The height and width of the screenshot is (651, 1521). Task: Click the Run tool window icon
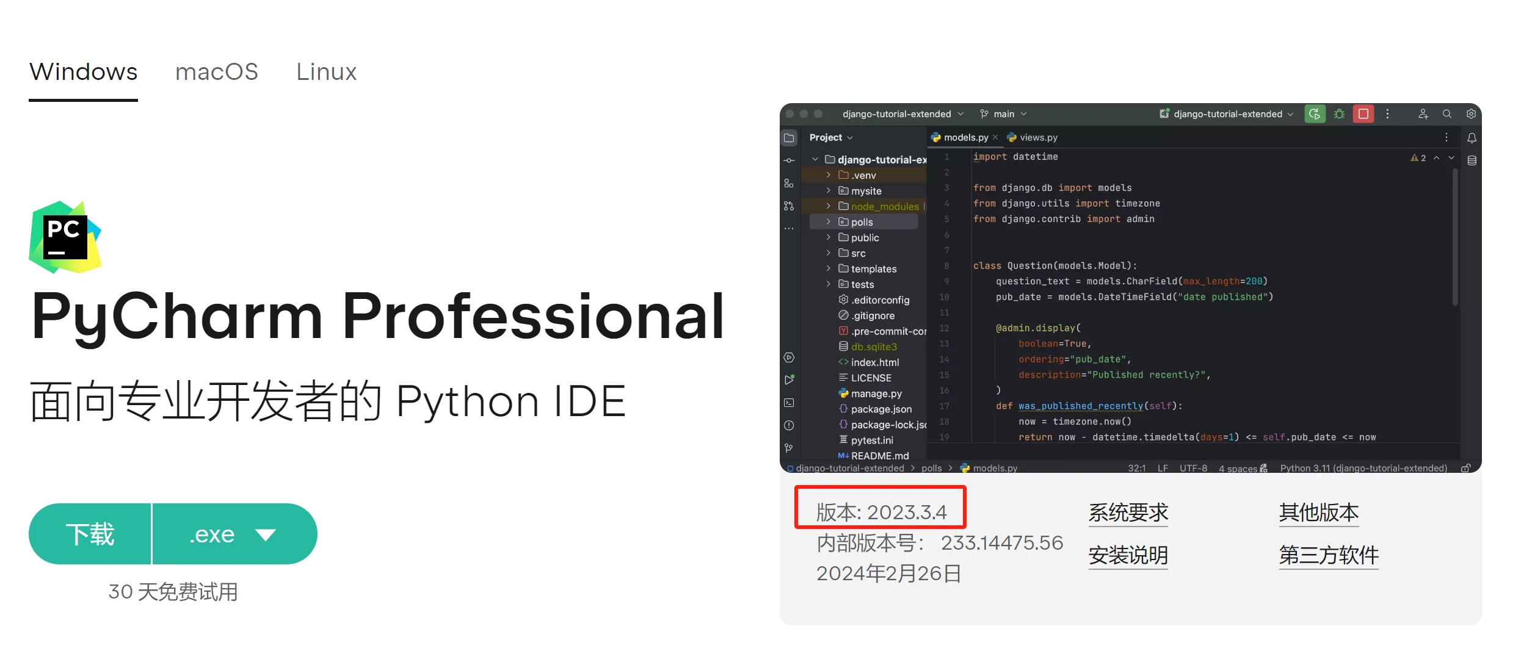[789, 380]
